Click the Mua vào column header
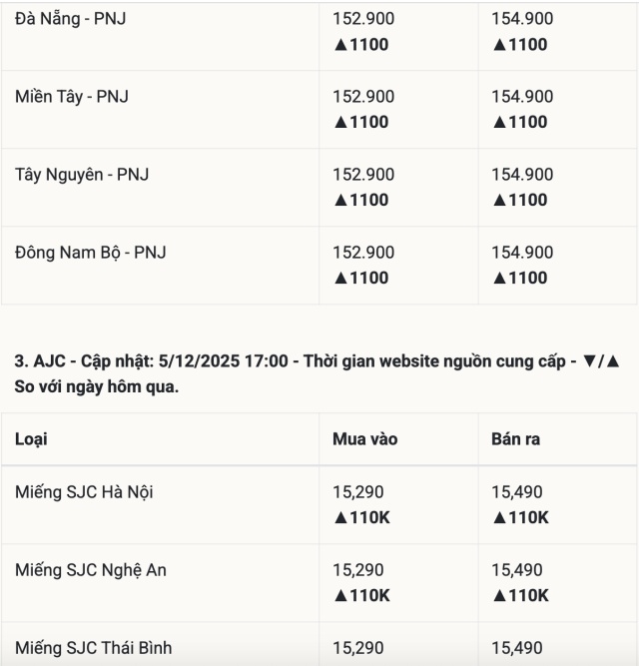Screen dimensions: 639x666 (364, 439)
